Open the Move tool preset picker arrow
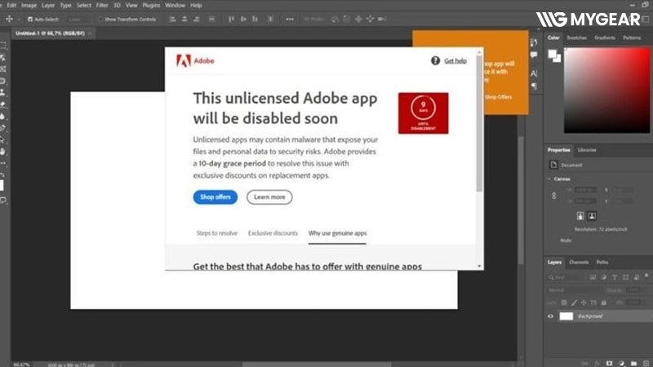This screenshot has width=653, height=367. coord(18,19)
